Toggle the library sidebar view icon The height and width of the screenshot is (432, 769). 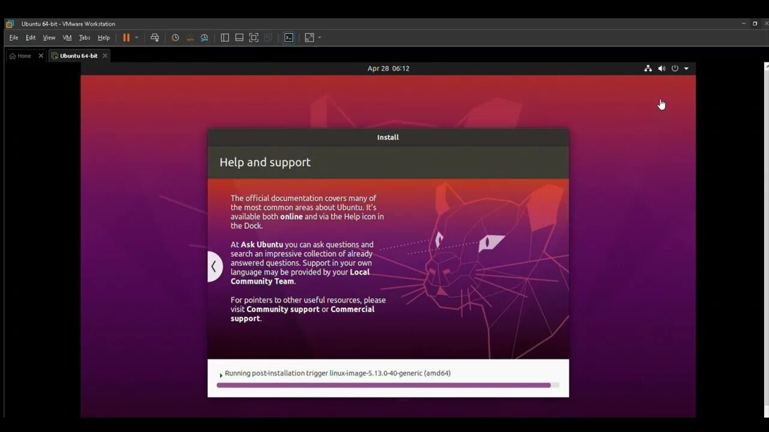[x=225, y=37]
